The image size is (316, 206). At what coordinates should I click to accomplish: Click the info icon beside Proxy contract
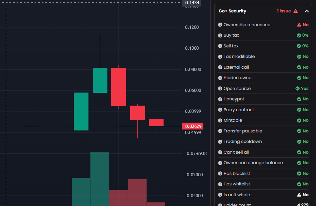pos(220,110)
